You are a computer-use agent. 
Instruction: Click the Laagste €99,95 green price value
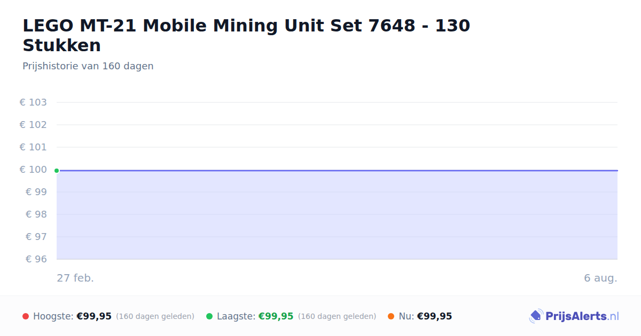tap(276, 316)
